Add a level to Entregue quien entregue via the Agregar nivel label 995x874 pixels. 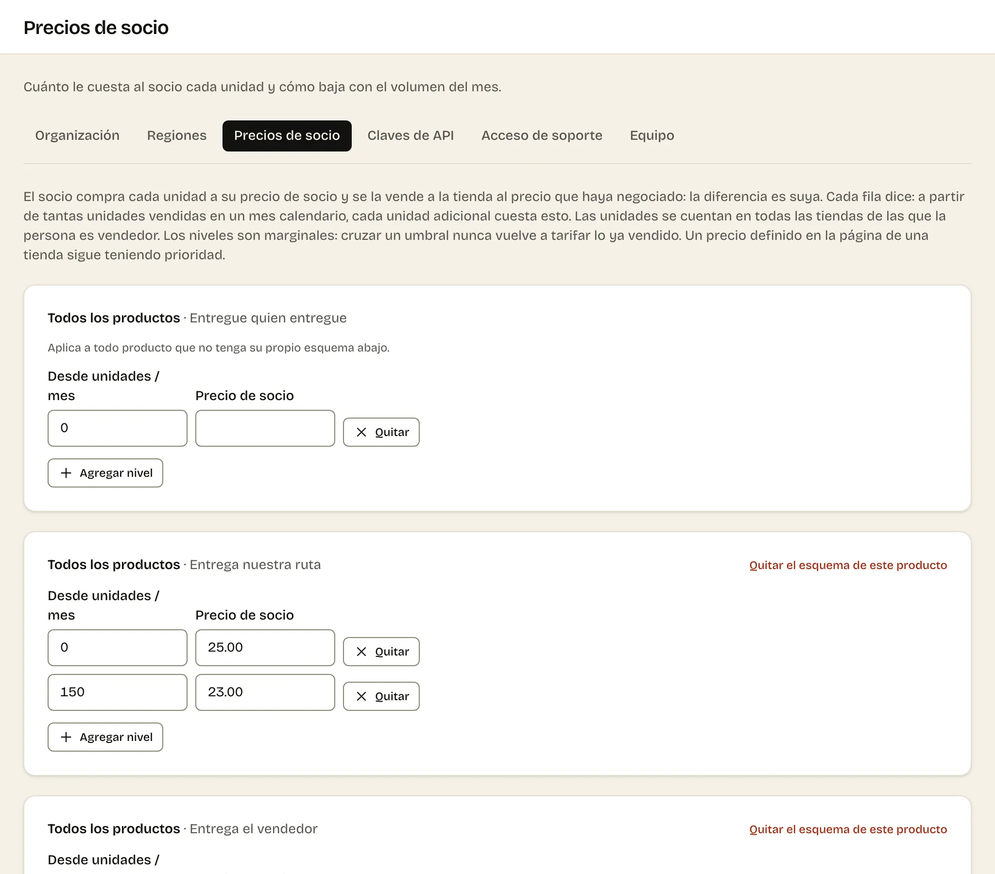click(x=116, y=473)
